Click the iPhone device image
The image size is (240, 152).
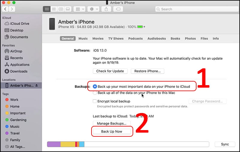(52, 24)
